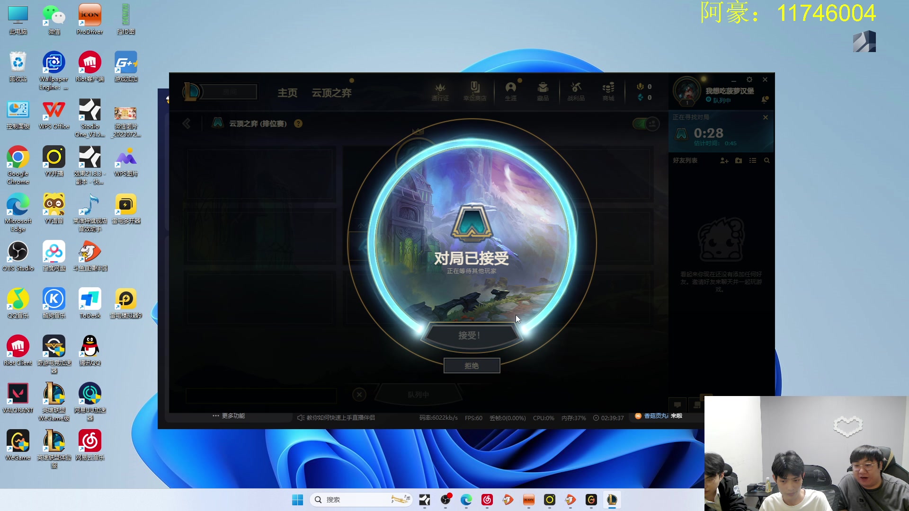Open the chat bubble icon
The width and height of the screenshot is (909, 511).
677,405
